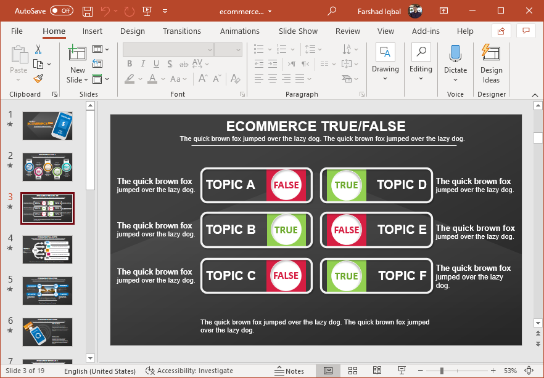Toggle the AutoSave switch
The image size is (544, 378).
(x=61, y=11)
